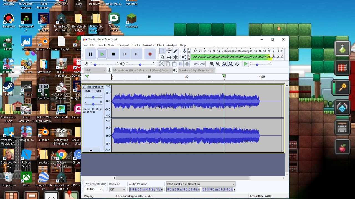Open the Generate menu
This screenshot has width=355, height=199.
coord(148,45)
